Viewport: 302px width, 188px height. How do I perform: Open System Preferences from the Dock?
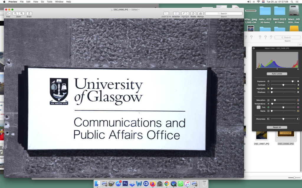click(x=160, y=184)
